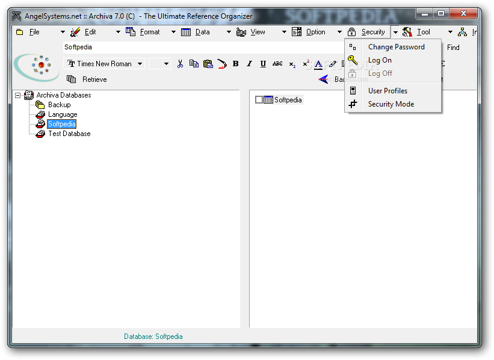Click the Security Mode icon

pos(353,104)
